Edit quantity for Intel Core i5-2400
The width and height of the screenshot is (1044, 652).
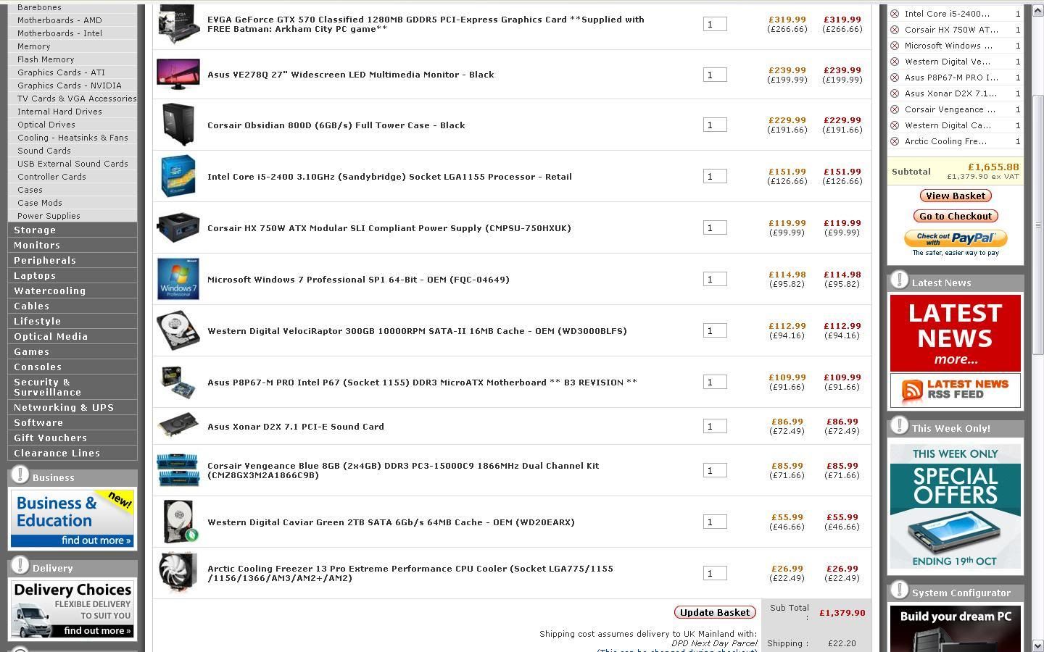click(x=715, y=176)
